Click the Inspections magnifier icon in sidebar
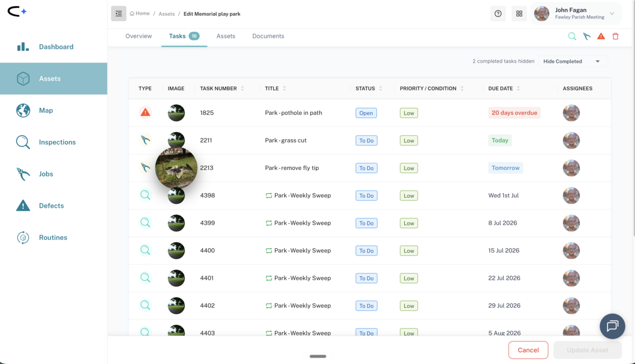 point(23,142)
